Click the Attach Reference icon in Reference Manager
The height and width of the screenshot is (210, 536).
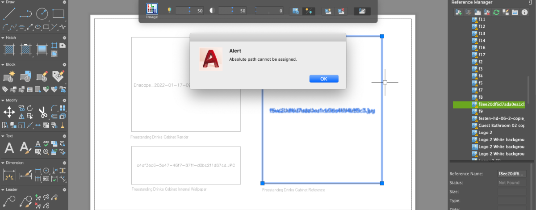click(x=458, y=12)
